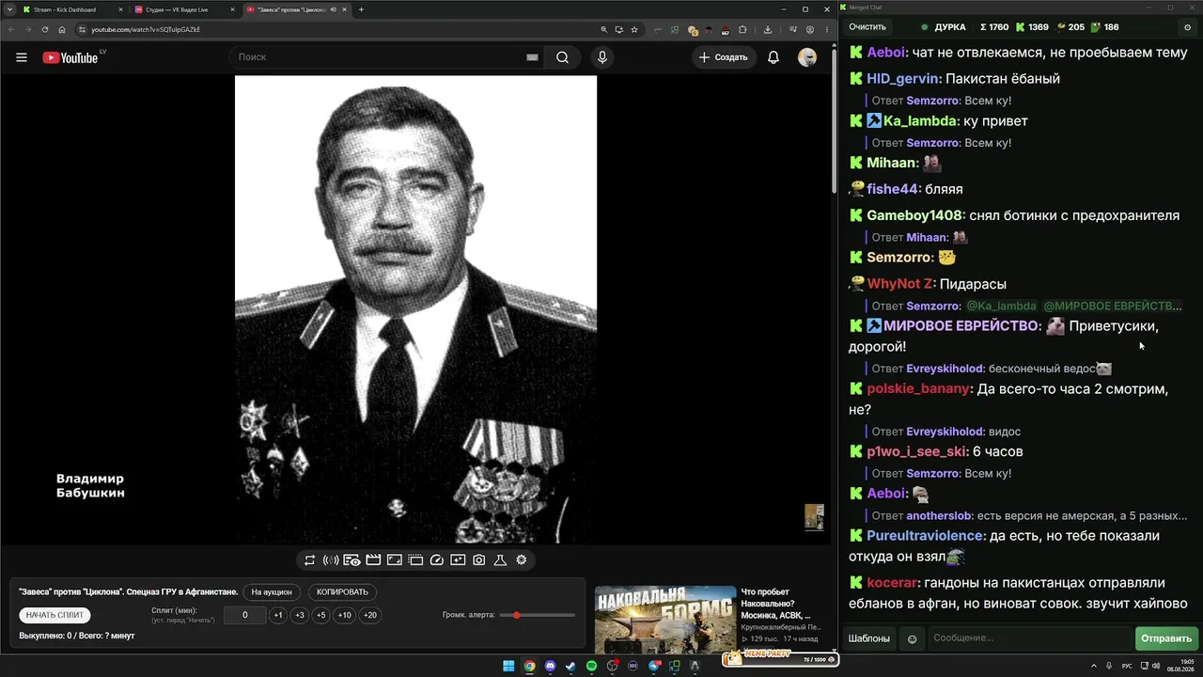Image resolution: width=1203 pixels, height=677 pixels.
Task: Reload the browser page
Action: pos(44,29)
